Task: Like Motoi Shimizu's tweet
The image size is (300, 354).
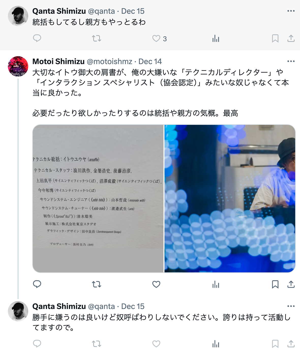Action: point(156,284)
